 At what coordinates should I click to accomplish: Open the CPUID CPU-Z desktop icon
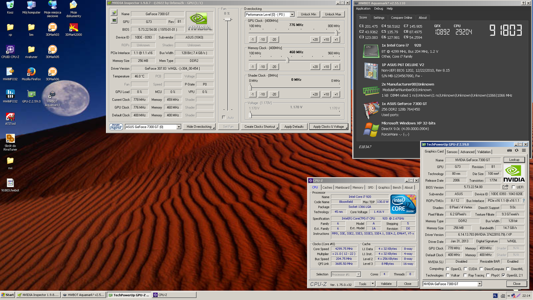click(10, 52)
